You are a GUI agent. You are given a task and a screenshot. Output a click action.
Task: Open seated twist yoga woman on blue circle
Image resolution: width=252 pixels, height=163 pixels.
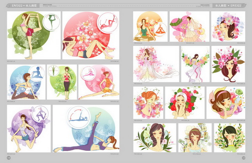26,82
